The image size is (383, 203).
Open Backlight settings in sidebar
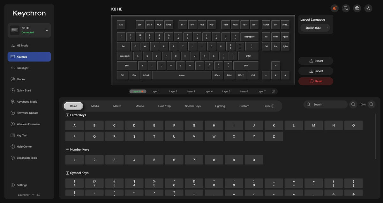[29, 68]
